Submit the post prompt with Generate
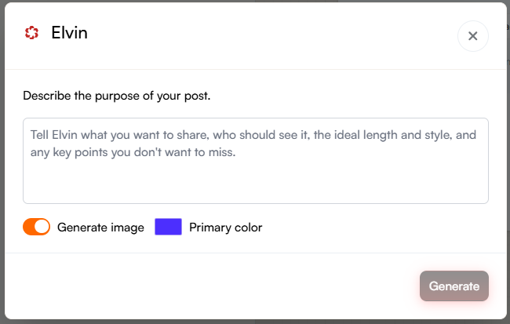The image size is (510, 324). click(x=454, y=286)
